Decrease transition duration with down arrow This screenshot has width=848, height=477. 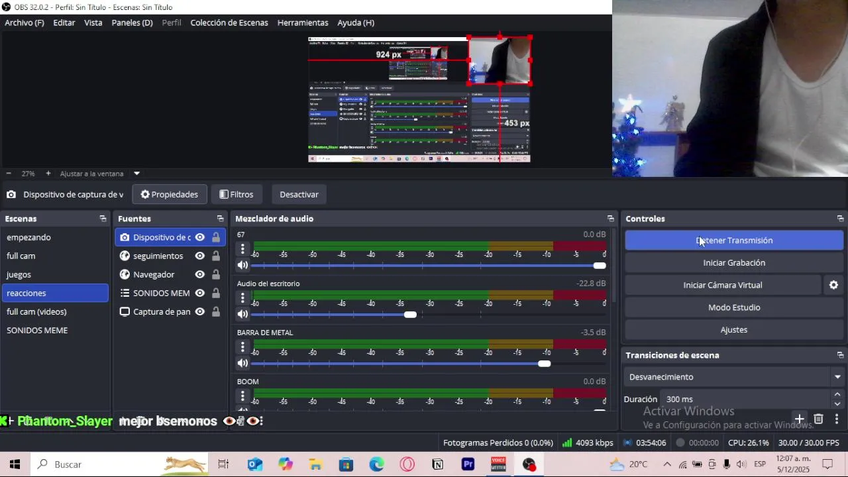(x=837, y=403)
